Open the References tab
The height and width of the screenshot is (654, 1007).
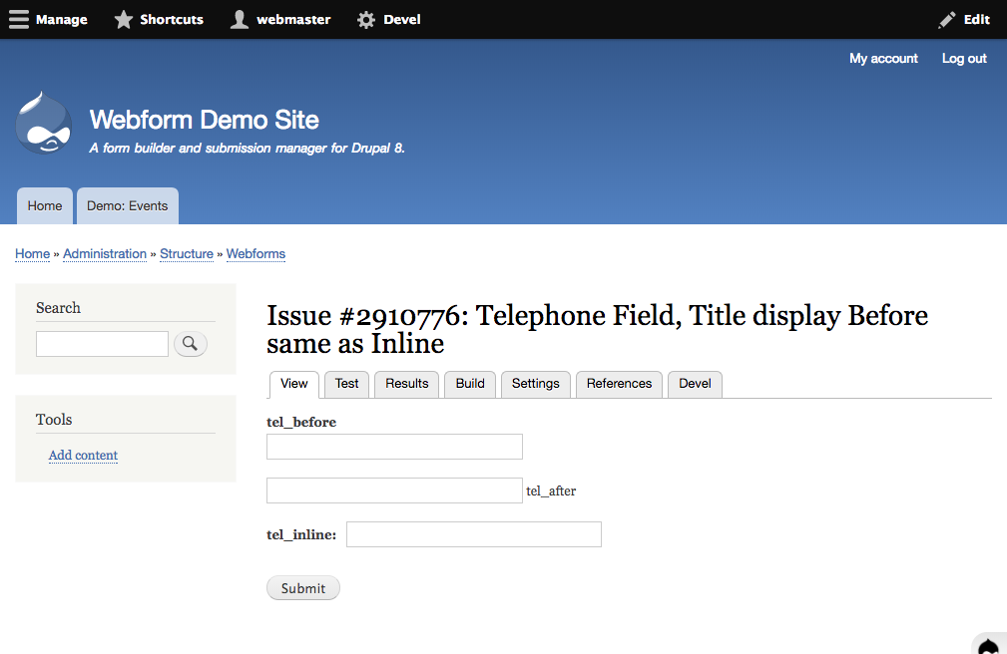[619, 384]
